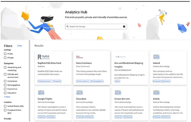Click Other tag on Dun and Bradstreet card
Viewport: 191px width, 122px height.
pos(117,81)
